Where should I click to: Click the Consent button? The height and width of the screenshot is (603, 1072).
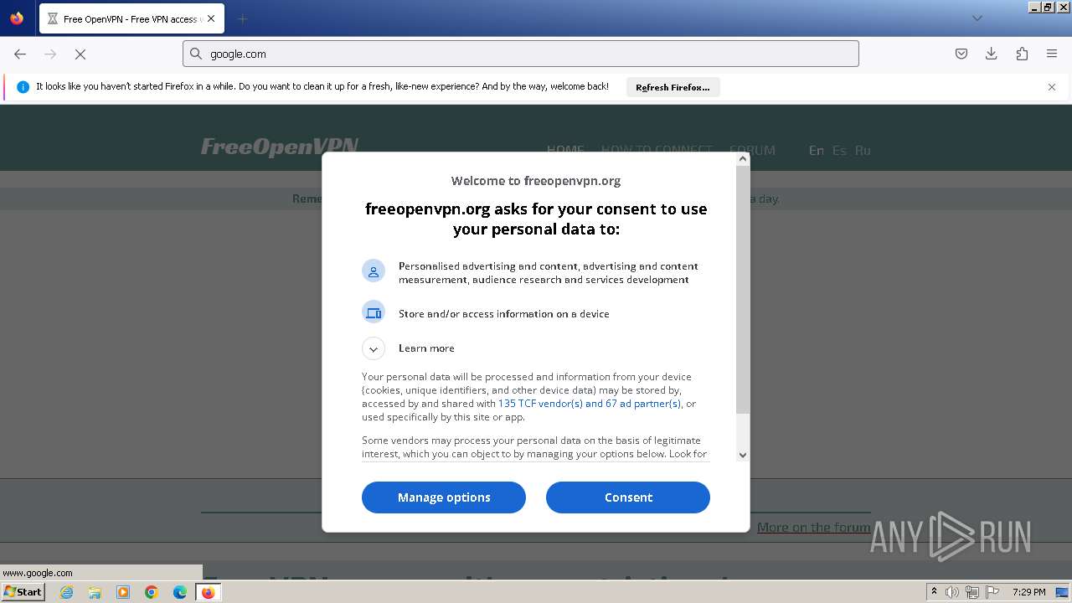coord(628,497)
